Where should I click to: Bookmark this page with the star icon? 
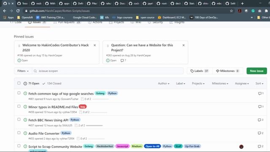[231, 11]
